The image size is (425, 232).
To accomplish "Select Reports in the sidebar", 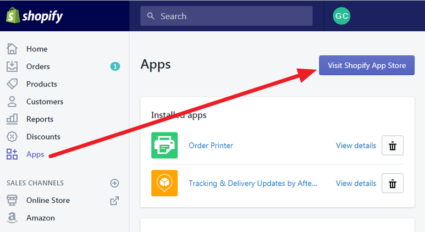I will point(40,119).
